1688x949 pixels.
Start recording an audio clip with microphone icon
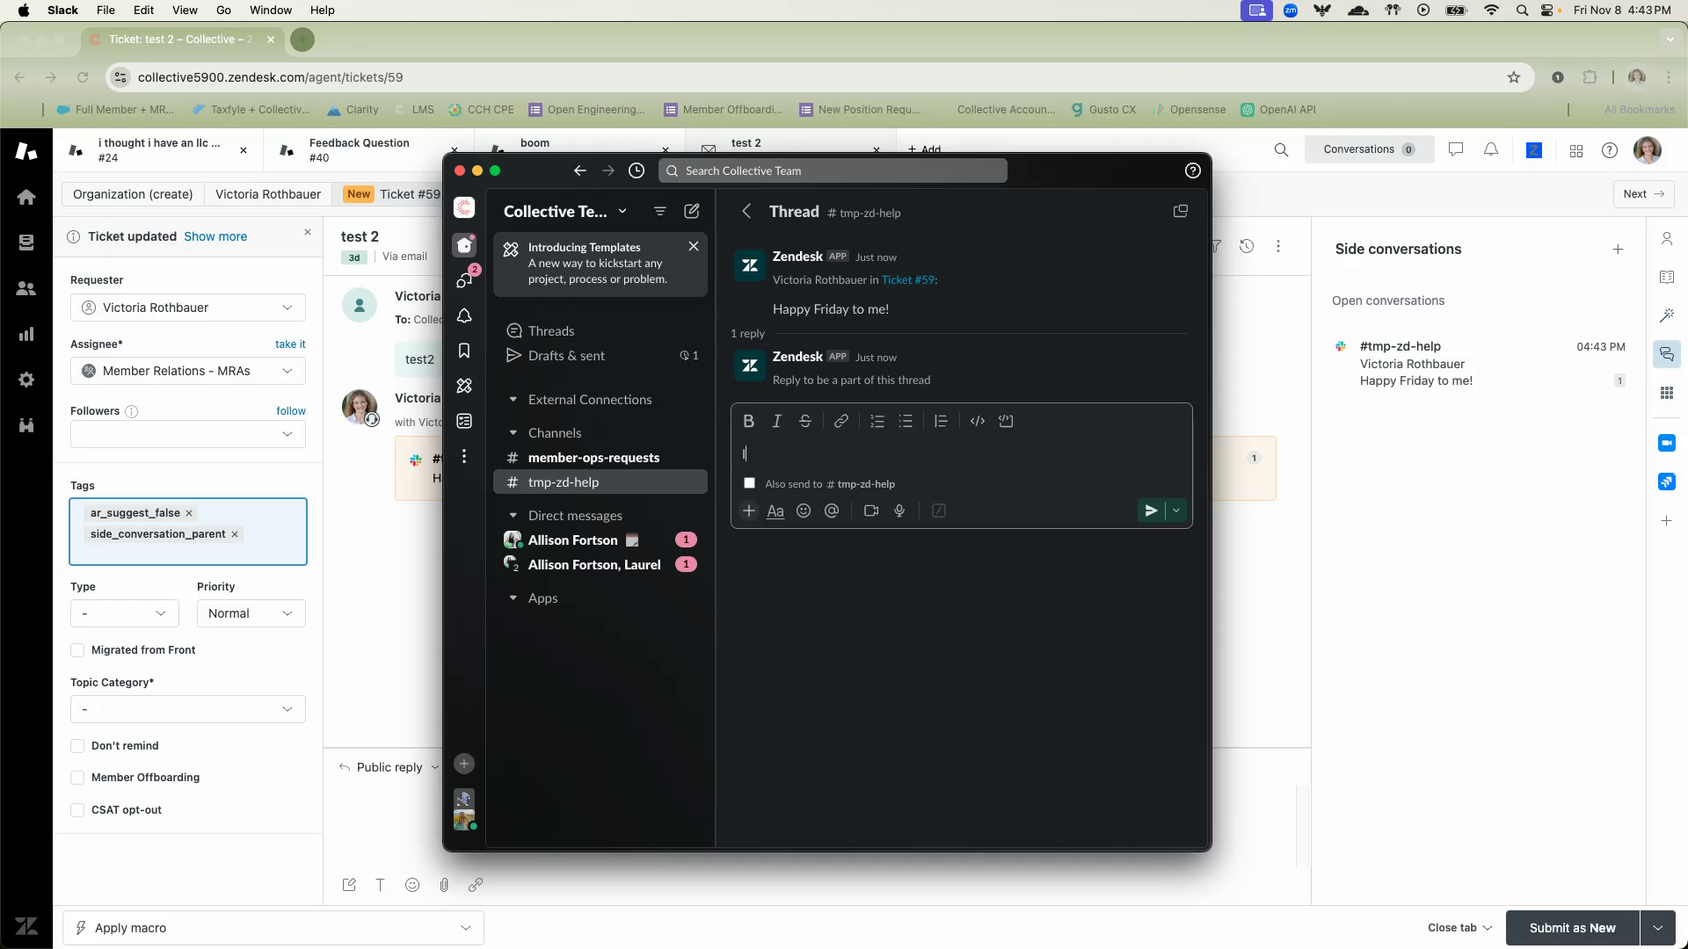[899, 511]
